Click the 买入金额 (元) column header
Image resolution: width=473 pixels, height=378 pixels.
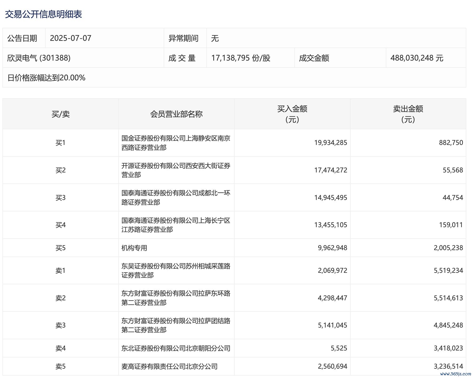tap(292, 114)
